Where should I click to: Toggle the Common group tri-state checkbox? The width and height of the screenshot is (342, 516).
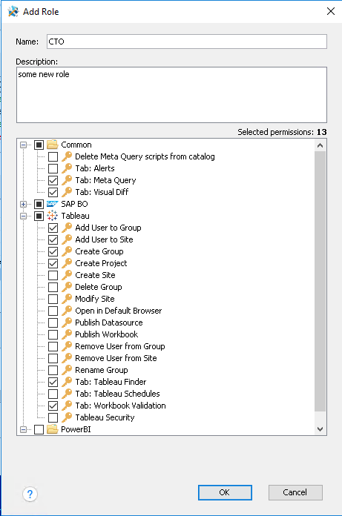pyautogui.click(x=39, y=145)
